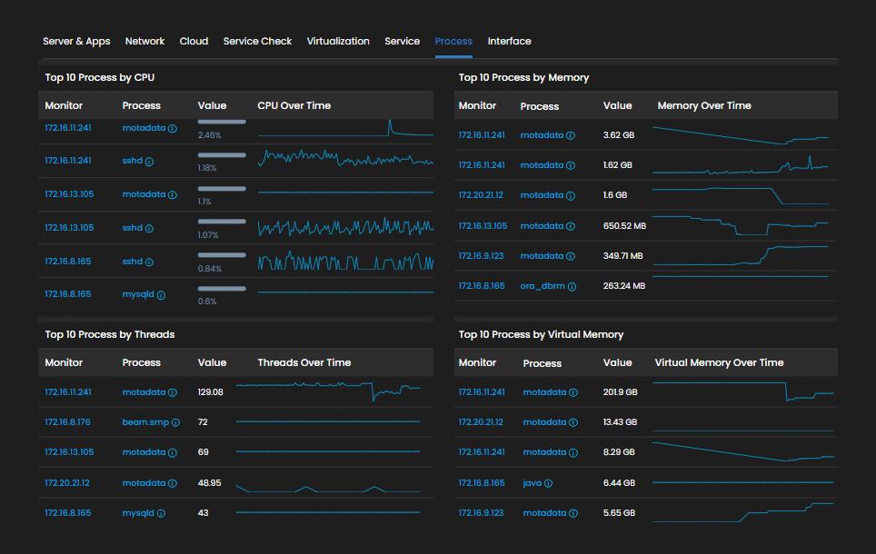This screenshot has height=554, width=876.
Task: Click info icon beside mysqld 43 threads row
Action: [161, 513]
